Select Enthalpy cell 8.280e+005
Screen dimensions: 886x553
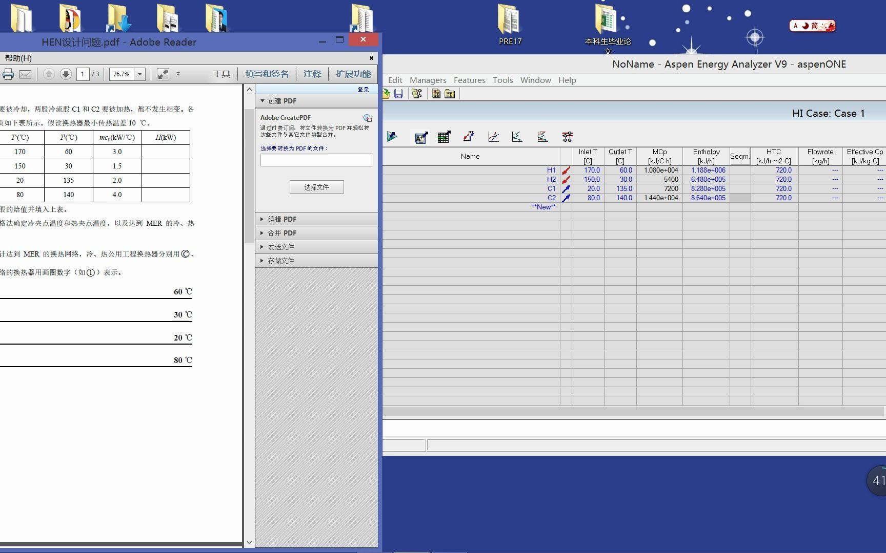pos(706,189)
